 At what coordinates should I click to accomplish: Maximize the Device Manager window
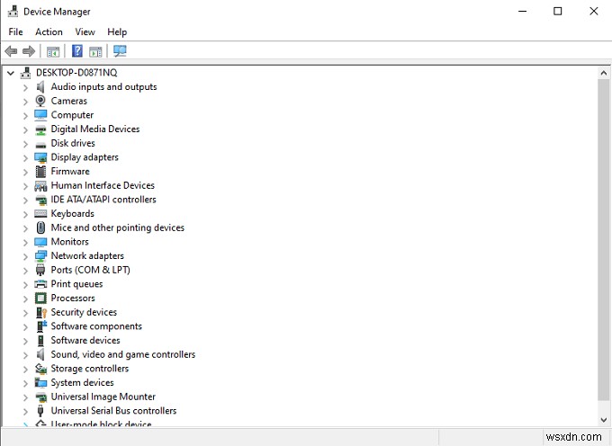(558, 12)
